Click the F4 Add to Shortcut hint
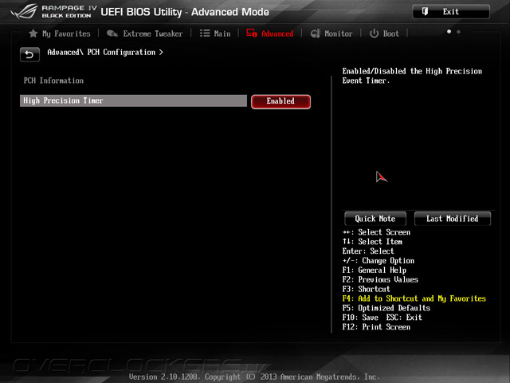The width and height of the screenshot is (510, 383). 414,298
